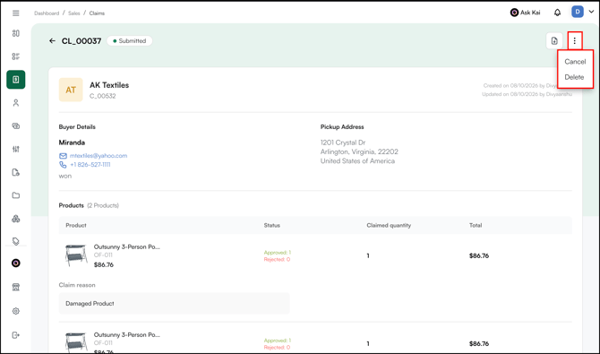The image size is (600, 354).
Task: Click the Total column header
Action: coord(476,225)
